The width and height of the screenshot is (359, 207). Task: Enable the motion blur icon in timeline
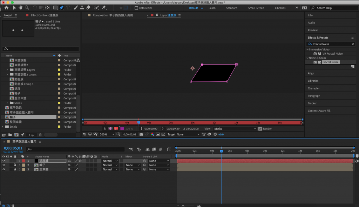(x=161, y=149)
